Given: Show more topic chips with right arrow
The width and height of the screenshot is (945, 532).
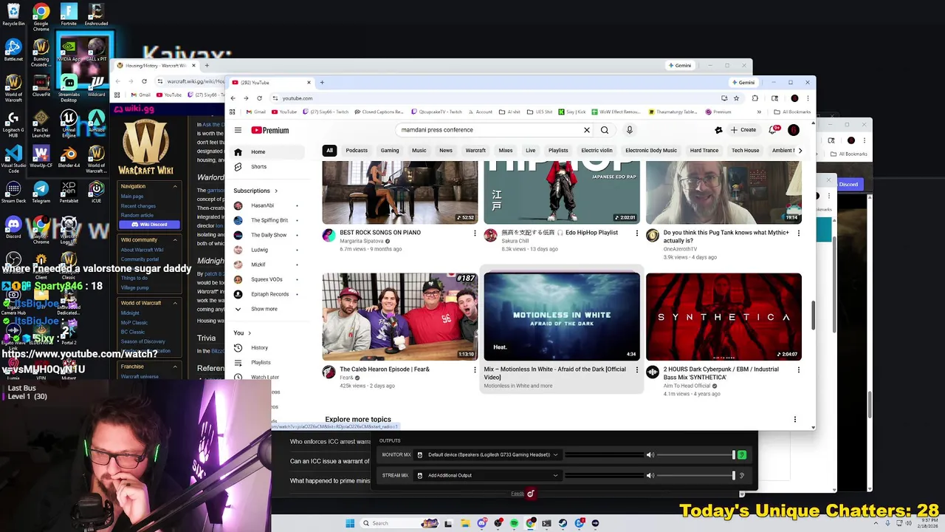Looking at the screenshot, I should (x=800, y=151).
